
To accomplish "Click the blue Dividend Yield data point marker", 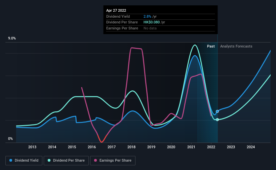I will click(x=218, y=111).
